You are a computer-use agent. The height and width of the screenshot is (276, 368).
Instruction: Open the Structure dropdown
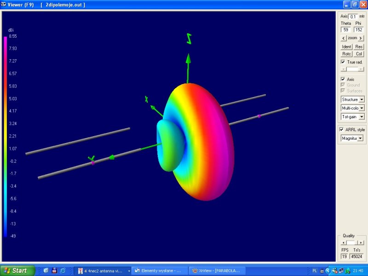352,99
